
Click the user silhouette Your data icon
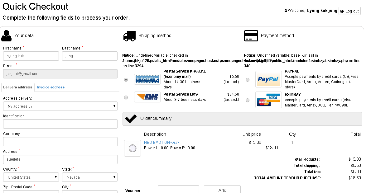coord(6,36)
